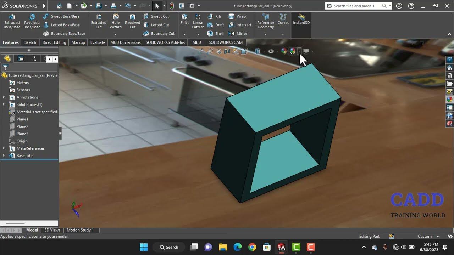This screenshot has width=454, height=255.
Task: Click the Apply Scene icon
Action: (x=293, y=51)
